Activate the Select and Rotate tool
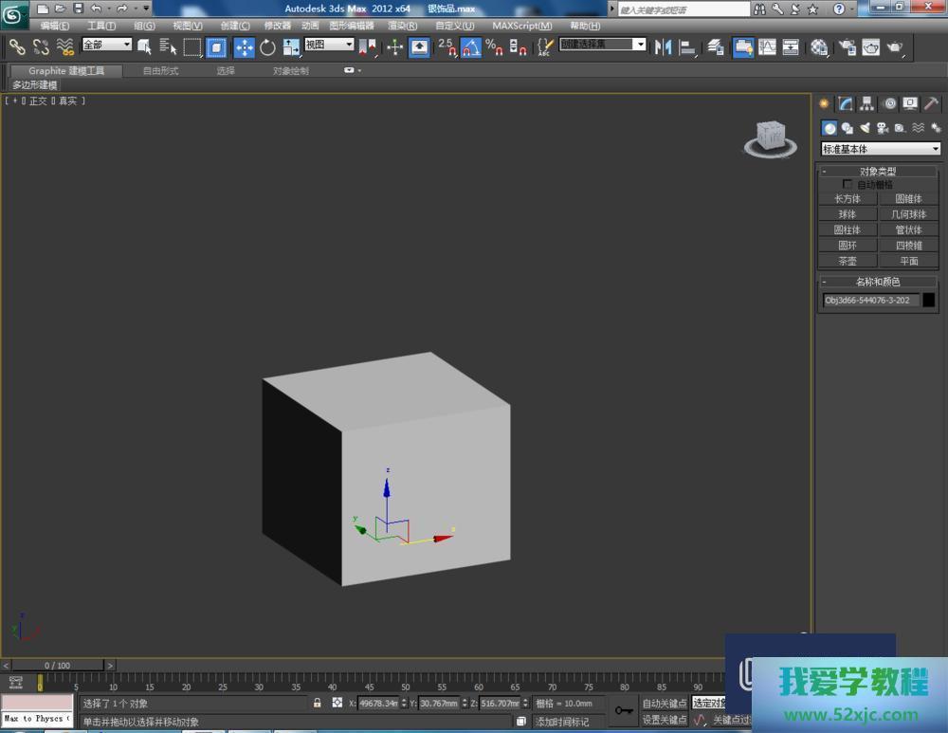This screenshot has width=948, height=733. click(267, 47)
